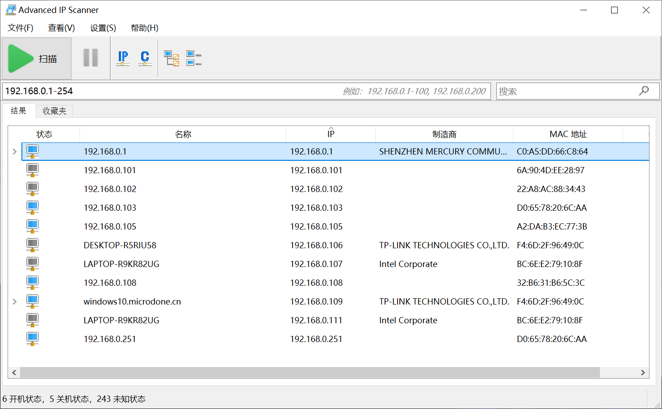The image size is (662, 409).
Task: Click MAC address 22:A8:AC:88:34:43
Action: [551, 189]
